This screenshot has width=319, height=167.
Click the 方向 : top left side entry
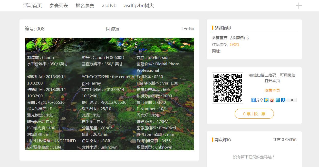[153, 57]
